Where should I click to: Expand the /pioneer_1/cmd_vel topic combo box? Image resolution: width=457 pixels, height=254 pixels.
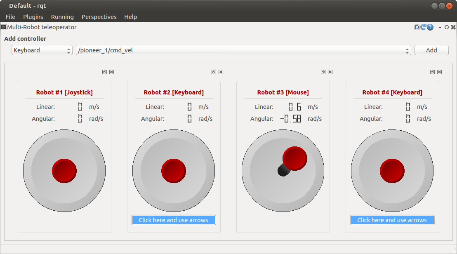click(x=243, y=50)
